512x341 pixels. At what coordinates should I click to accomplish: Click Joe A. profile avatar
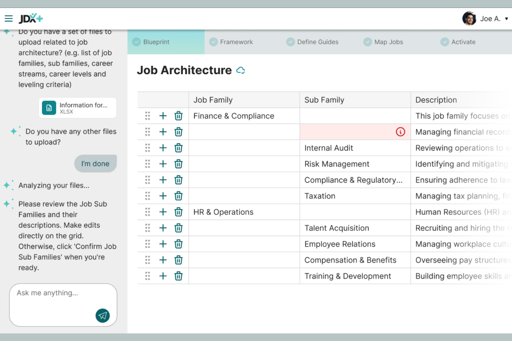469,18
